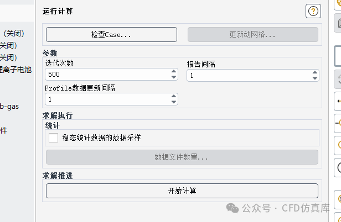Increment 报告间隔 using its up arrow
The width and height of the screenshot is (341, 222).
(x=314, y=72)
